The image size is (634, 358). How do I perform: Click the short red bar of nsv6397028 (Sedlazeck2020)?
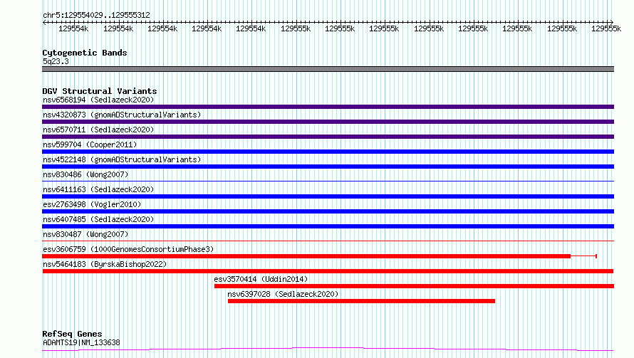point(361,301)
